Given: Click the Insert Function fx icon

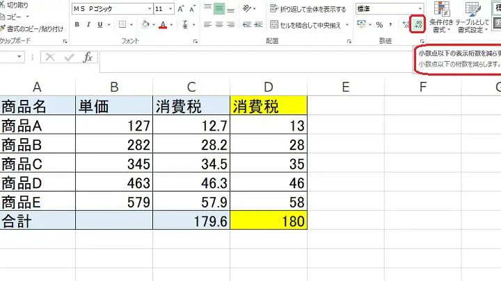Looking at the screenshot, I should pos(88,57).
